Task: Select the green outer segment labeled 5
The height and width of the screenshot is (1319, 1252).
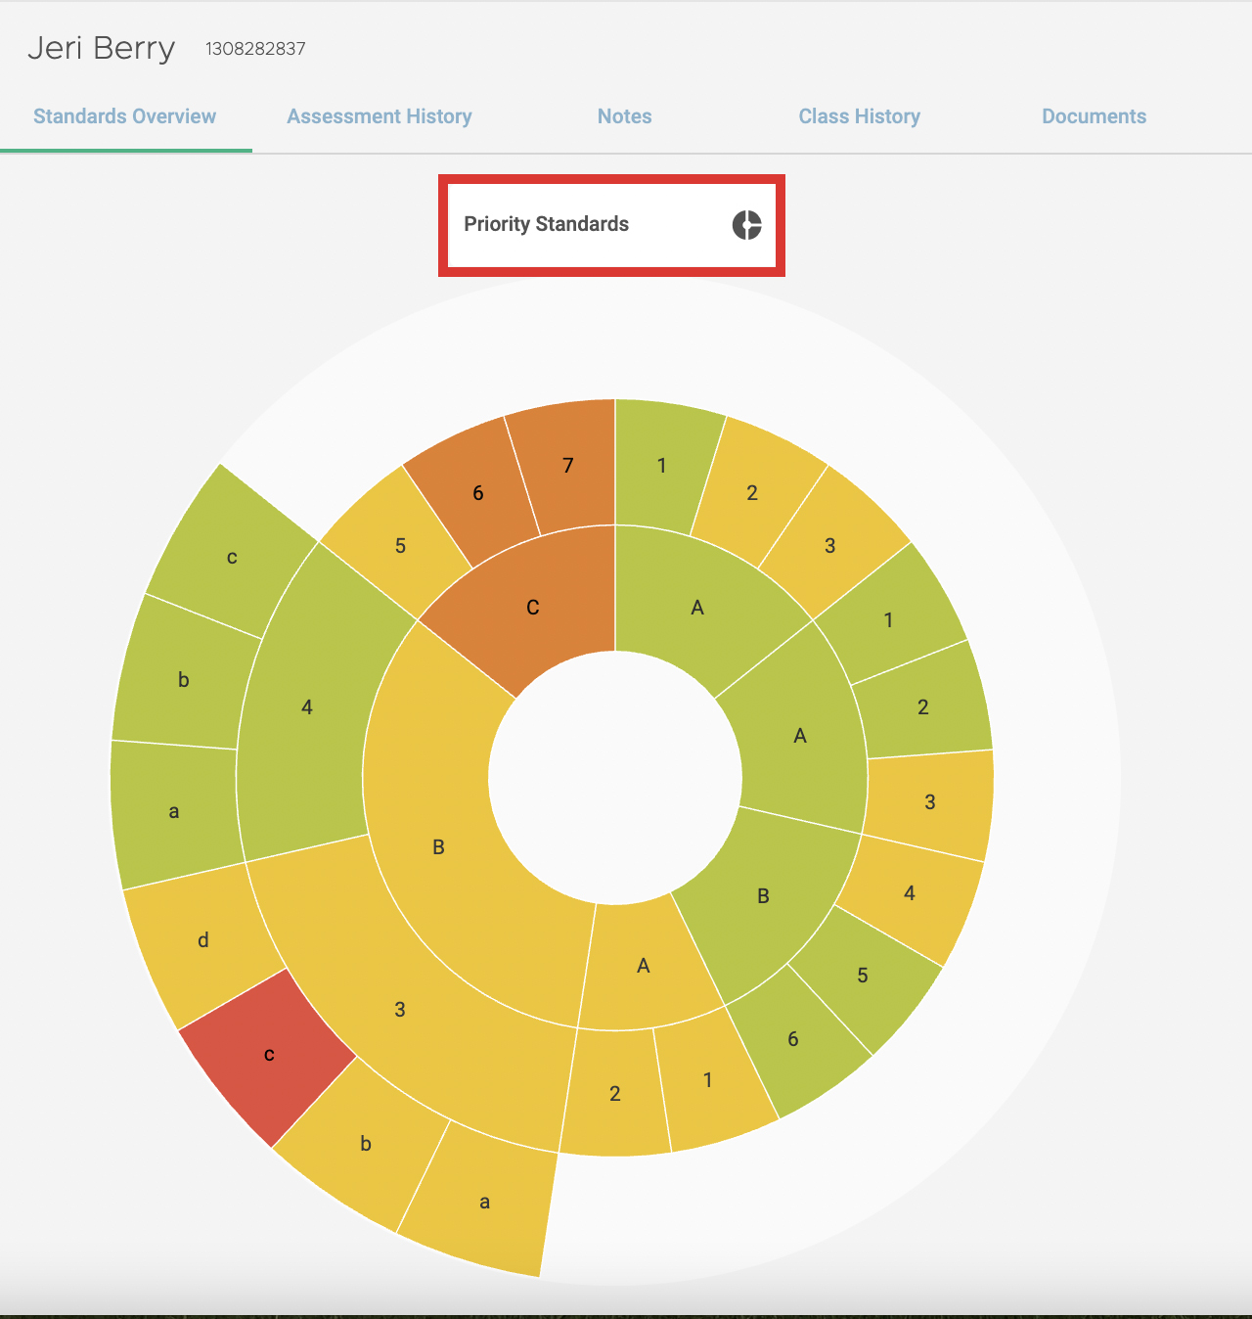Action: point(863,976)
